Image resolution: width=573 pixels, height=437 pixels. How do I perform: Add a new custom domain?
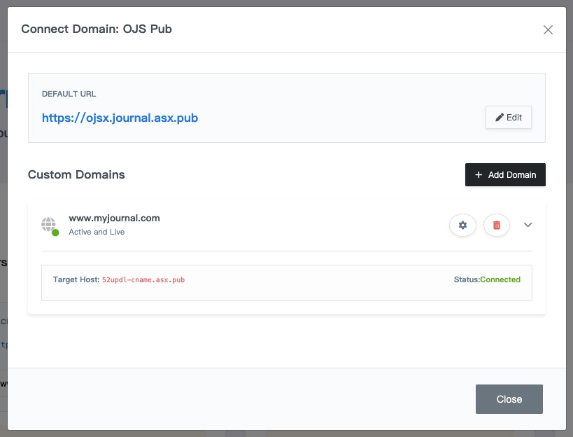505,175
